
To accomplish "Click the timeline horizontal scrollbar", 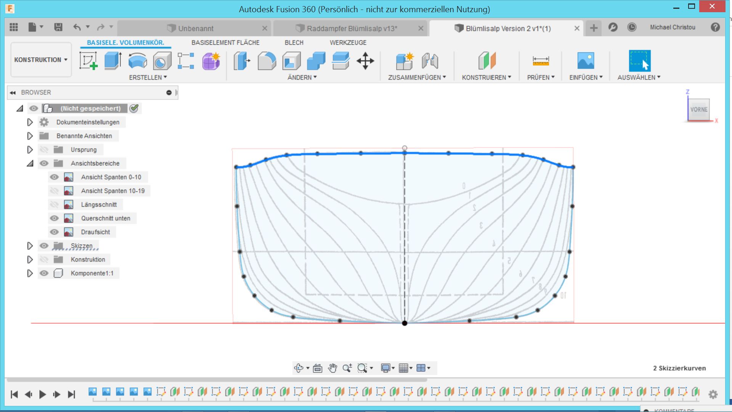I will coord(217,380).
